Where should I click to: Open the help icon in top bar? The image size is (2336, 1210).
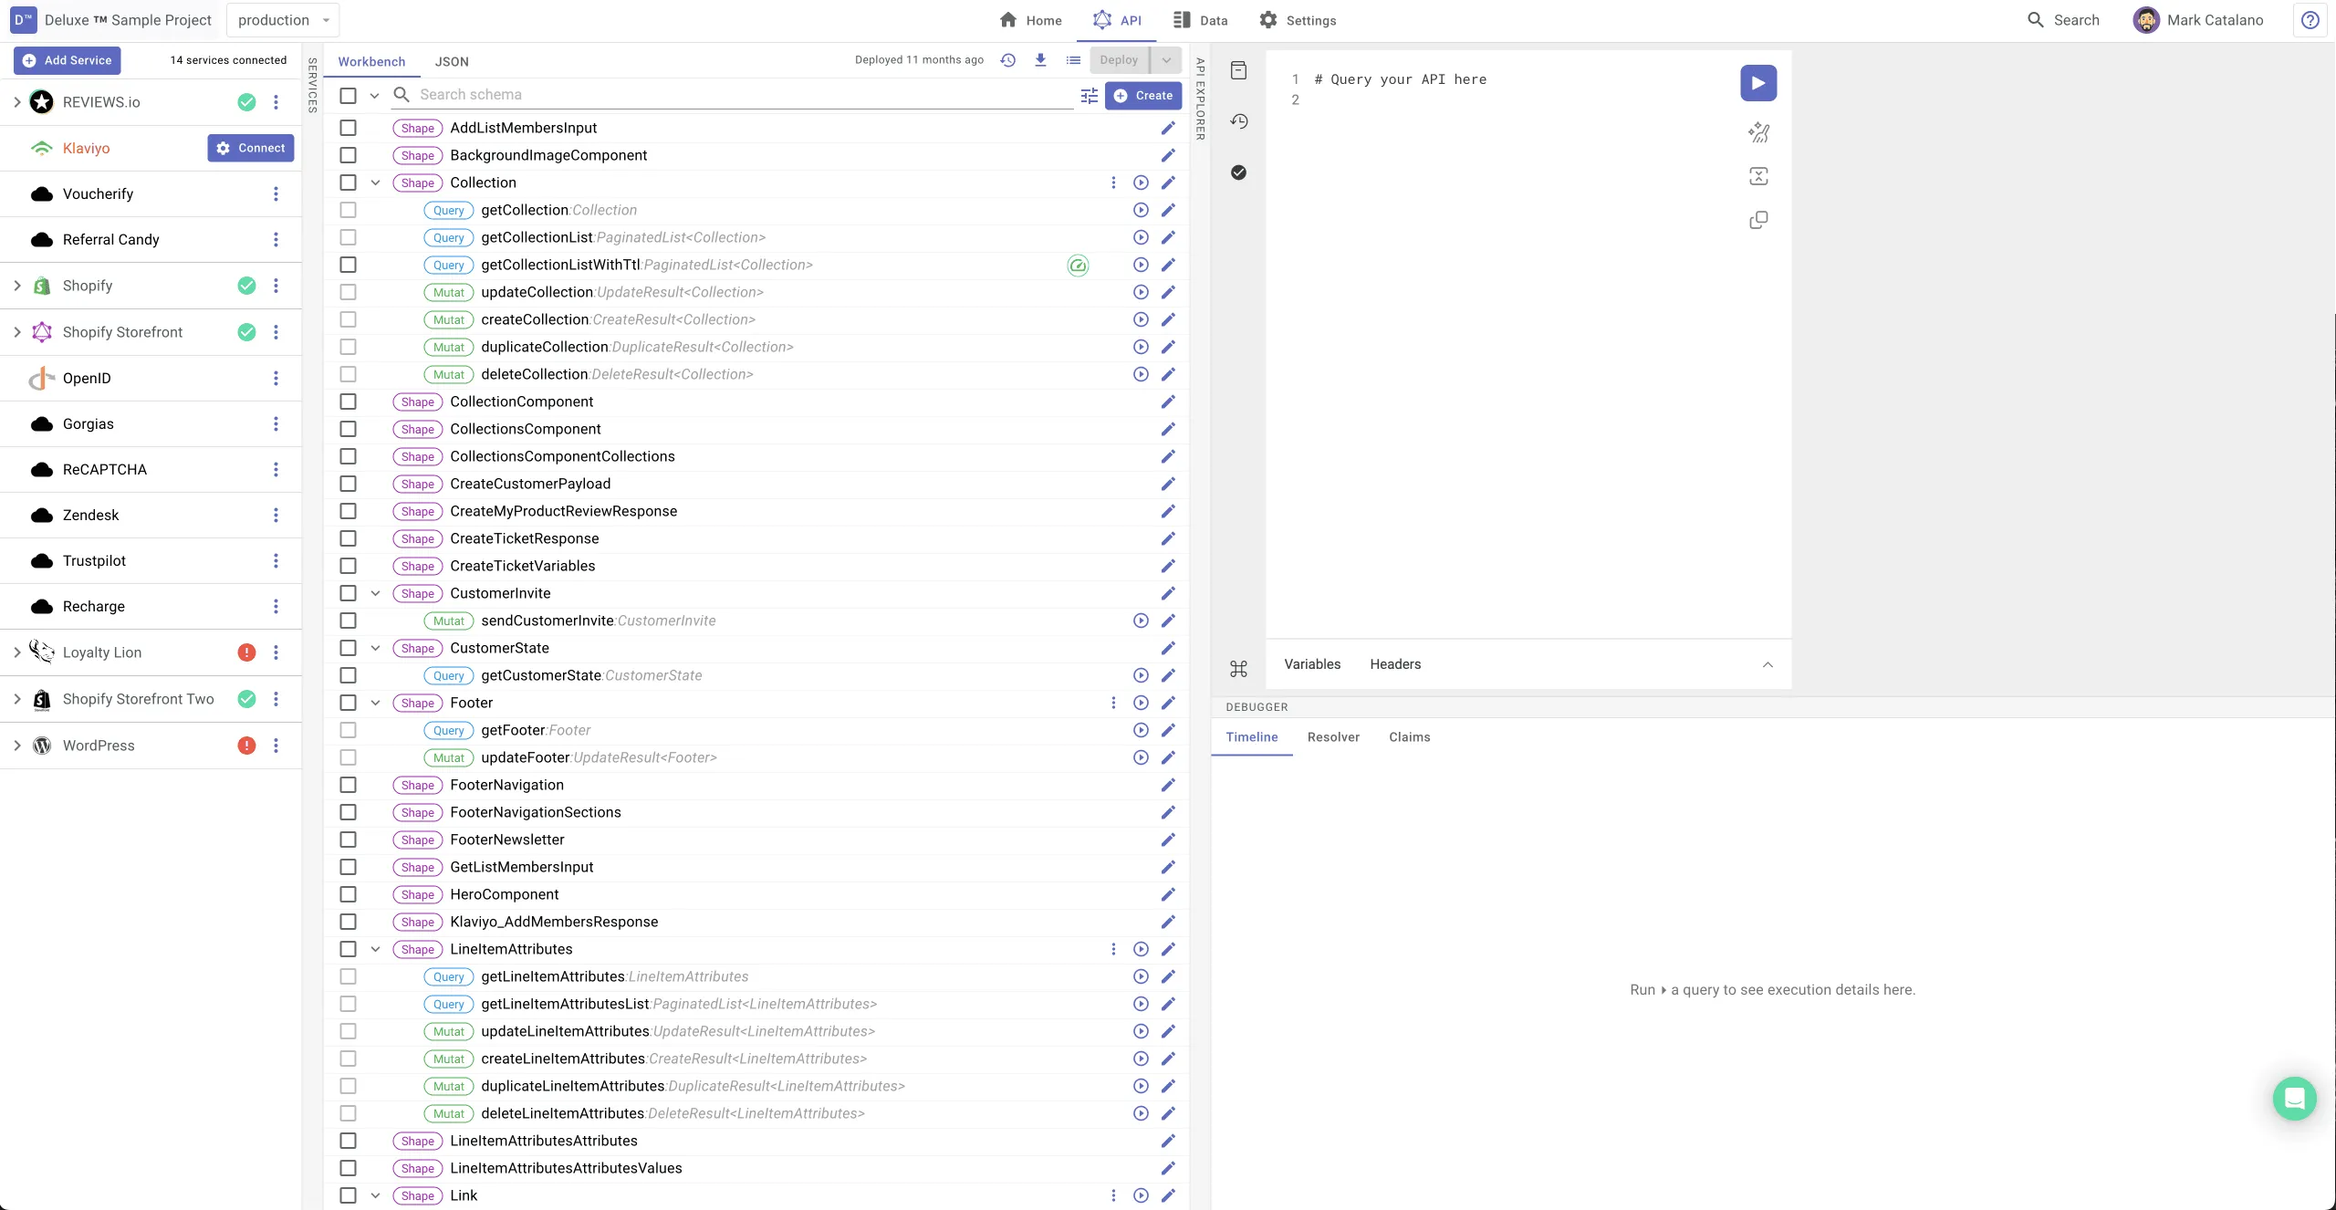[2310, 20]
